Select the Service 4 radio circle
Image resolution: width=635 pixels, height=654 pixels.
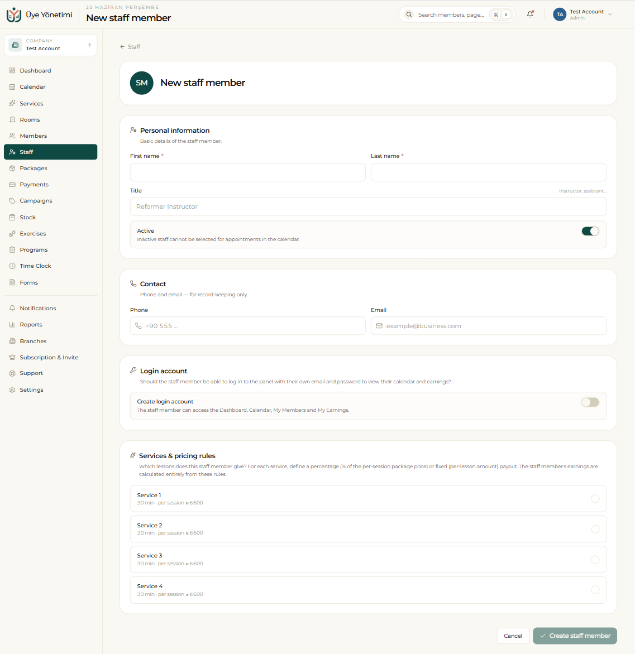coord(595,590)
